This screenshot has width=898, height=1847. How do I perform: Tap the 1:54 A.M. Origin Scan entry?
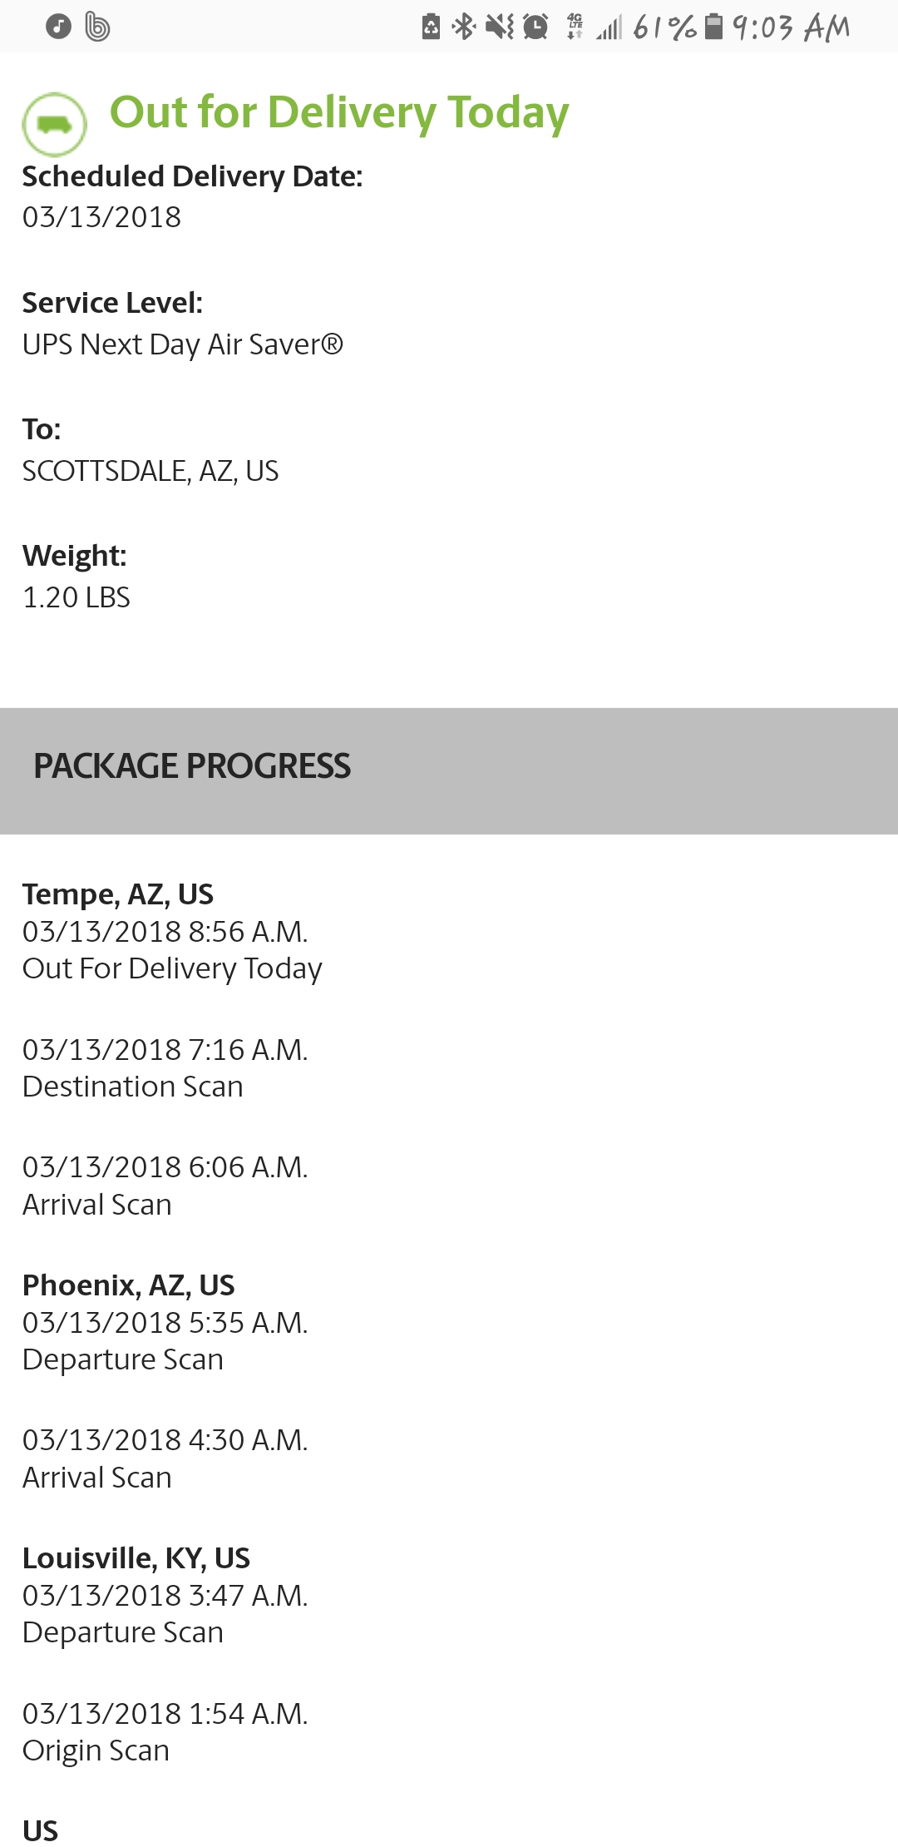coord(165,1732)
